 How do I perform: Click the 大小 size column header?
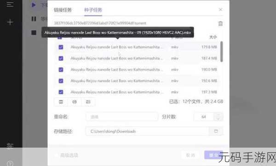[x=213, y=37]
